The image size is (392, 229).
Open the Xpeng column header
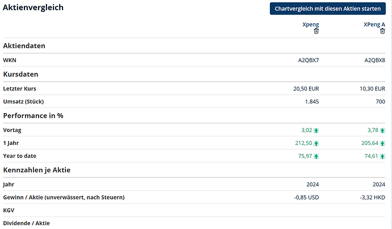pyautogui.click(x=310, y=24)
